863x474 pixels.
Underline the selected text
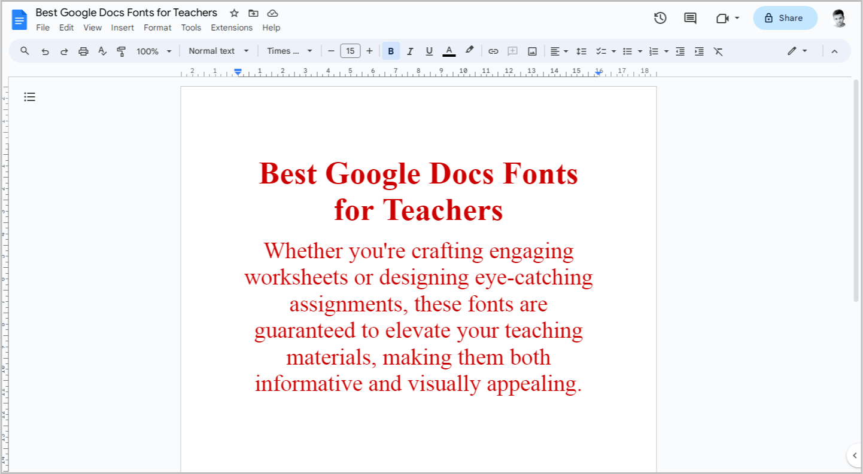tap(429, 51)
